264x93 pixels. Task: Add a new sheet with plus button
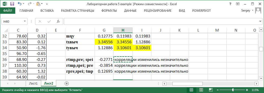67,83
